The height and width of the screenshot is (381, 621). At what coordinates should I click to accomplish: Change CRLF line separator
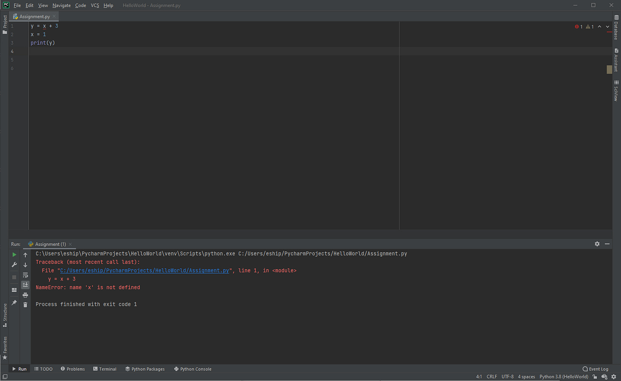[492, 377]
